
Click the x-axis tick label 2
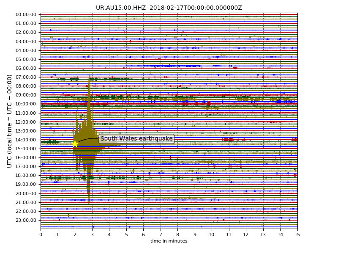click(75, 235)
